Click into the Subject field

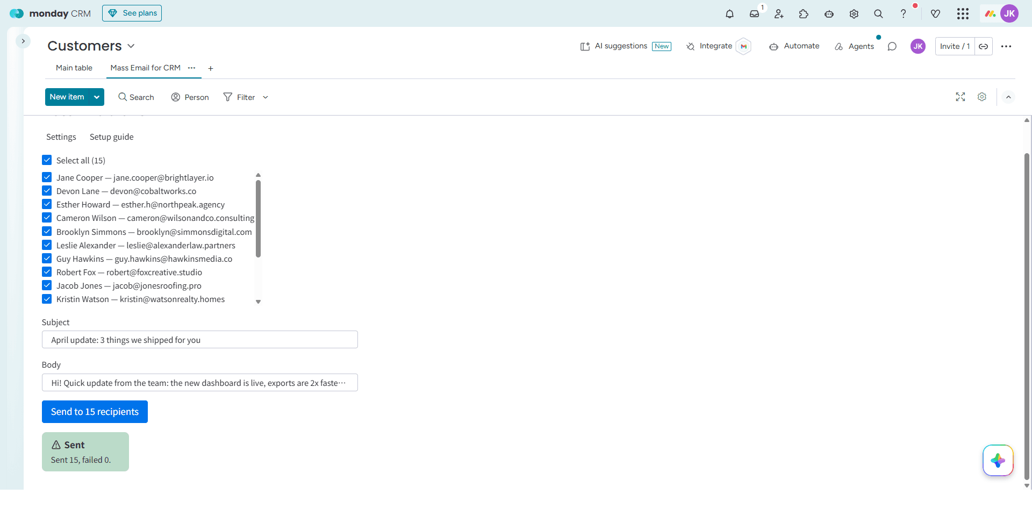tap(200, 340)
